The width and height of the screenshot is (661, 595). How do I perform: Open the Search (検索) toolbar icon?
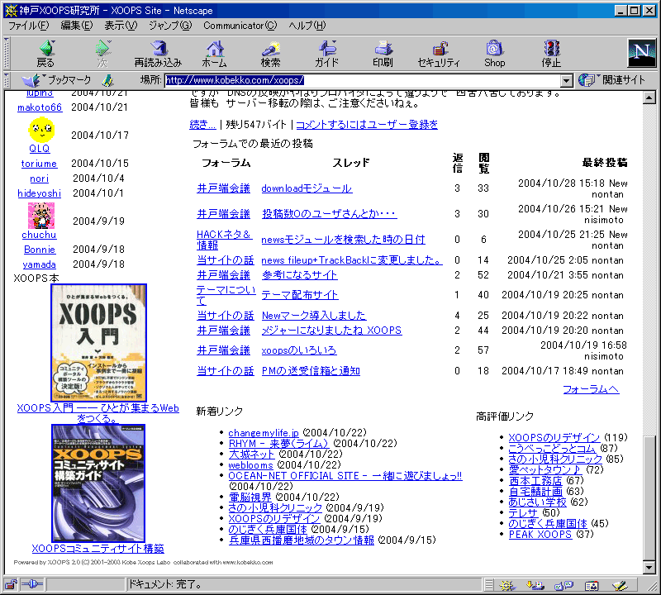270,54
